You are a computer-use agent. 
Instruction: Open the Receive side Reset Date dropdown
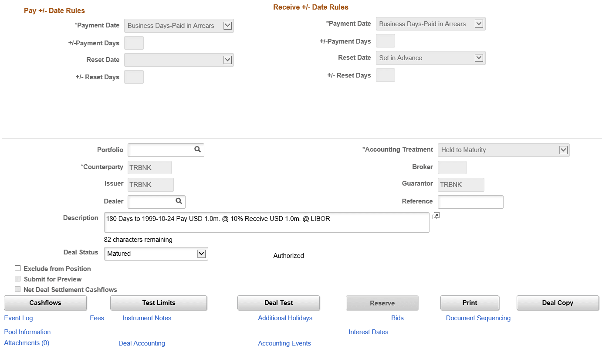479,58
